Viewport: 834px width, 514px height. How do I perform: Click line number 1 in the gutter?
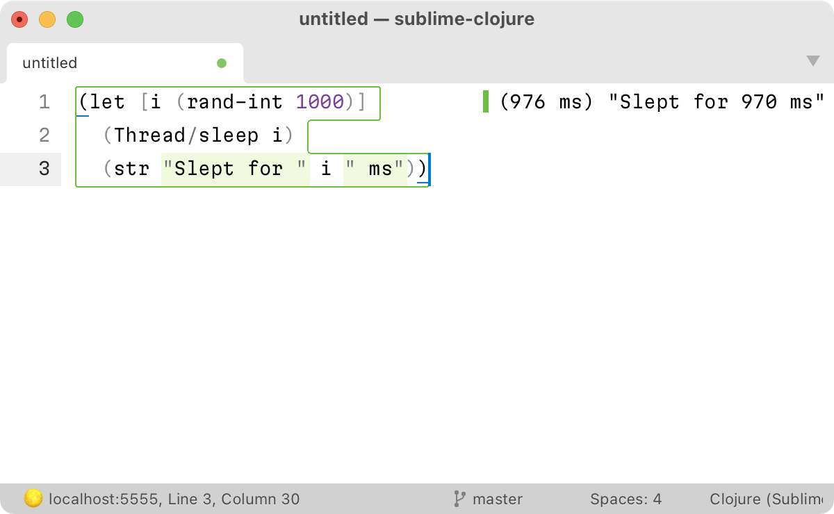tap(44, 101)
